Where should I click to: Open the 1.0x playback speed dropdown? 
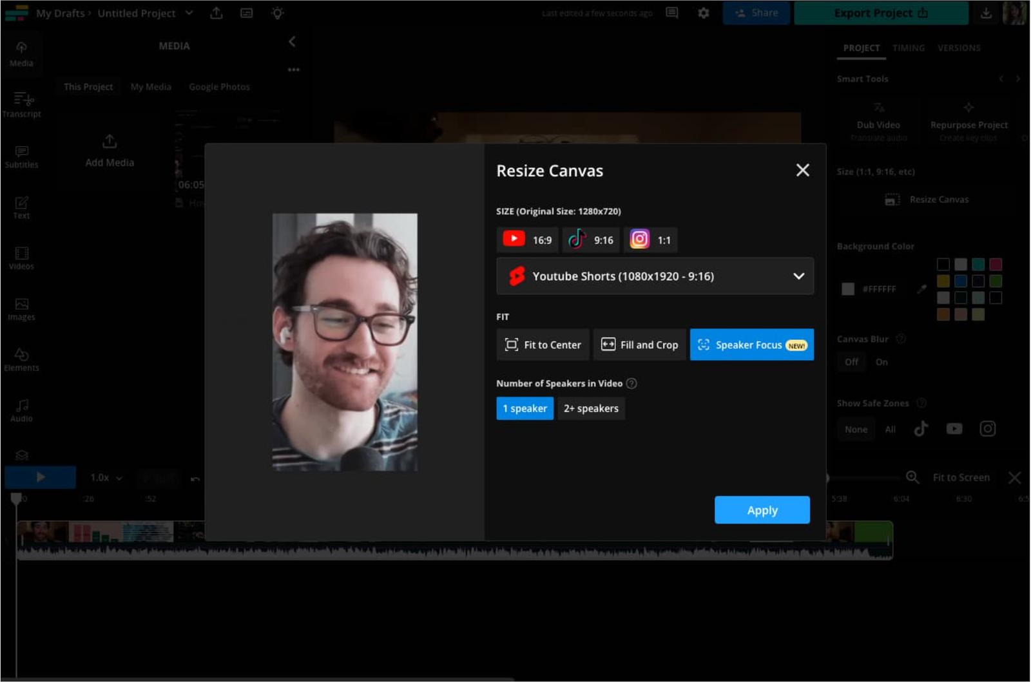coord(104,477)
